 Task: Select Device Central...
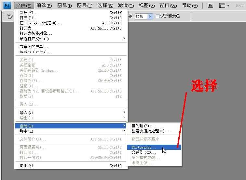[x=71, y=52]
